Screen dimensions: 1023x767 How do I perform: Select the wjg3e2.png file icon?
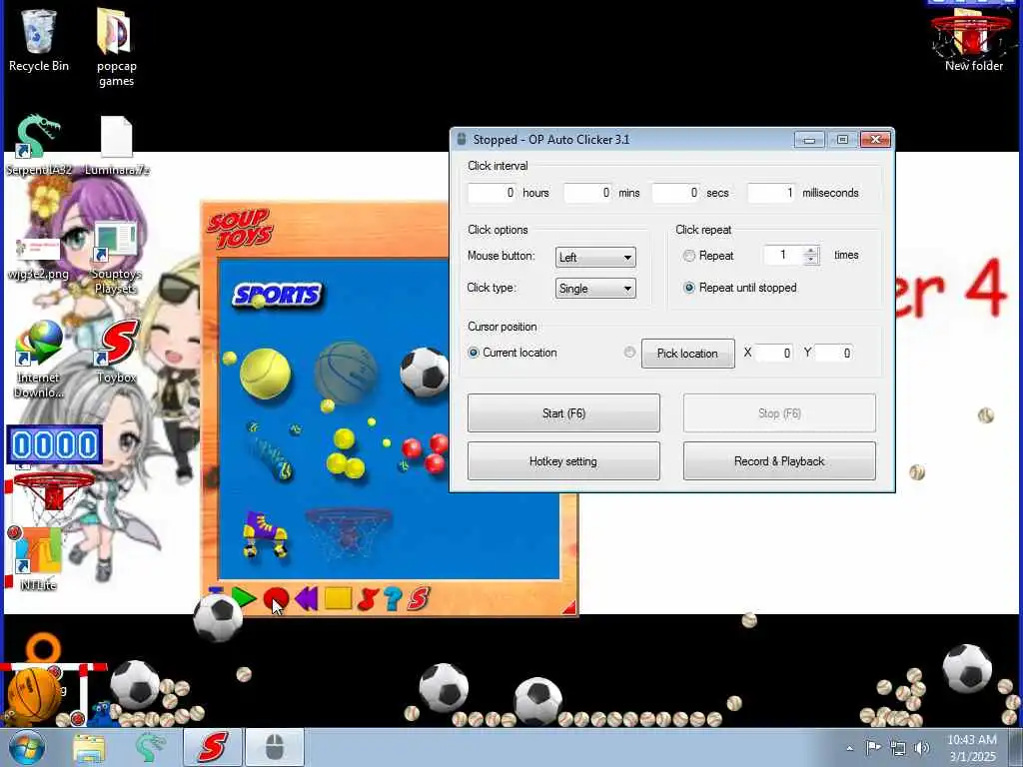click(38, 257)
